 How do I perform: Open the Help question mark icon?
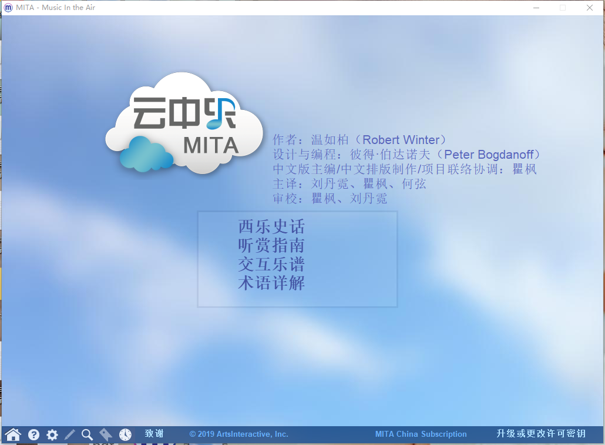click(33, 434)
